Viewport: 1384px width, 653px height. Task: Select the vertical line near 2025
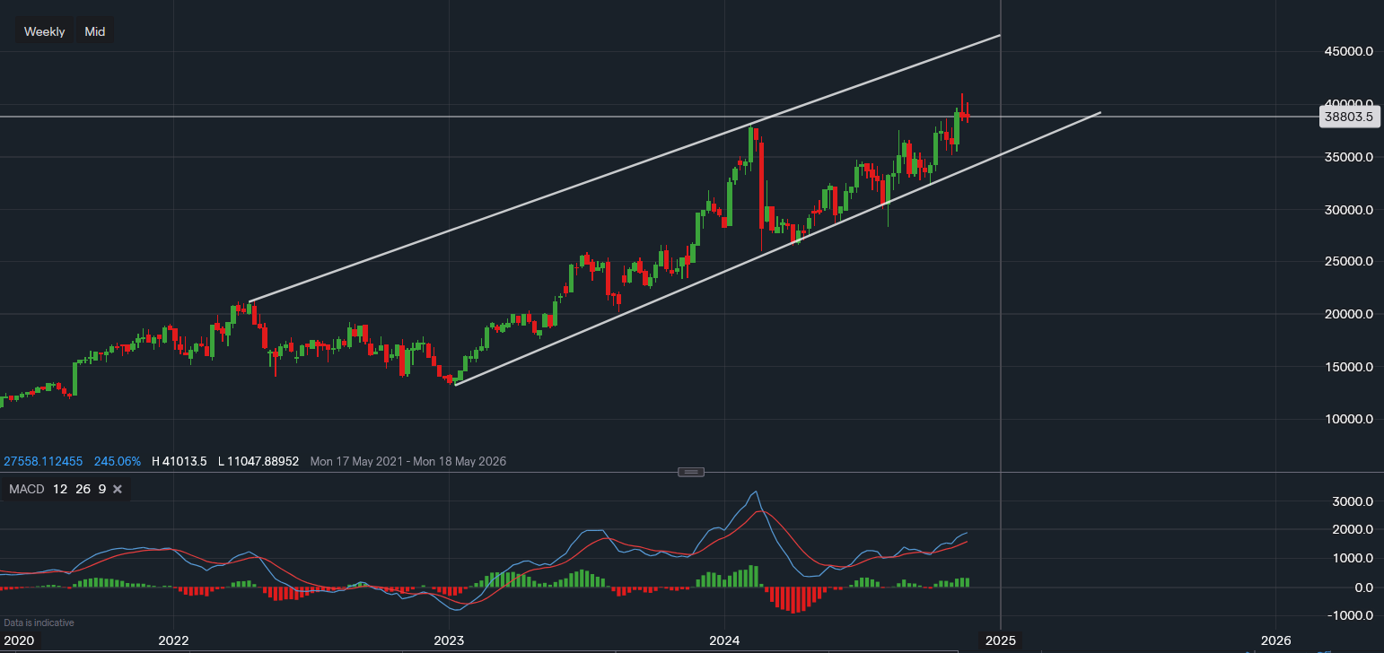[1001, 269]
